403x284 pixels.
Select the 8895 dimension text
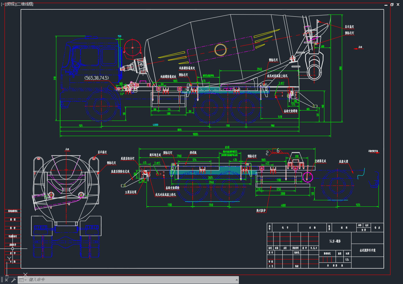[180, 130]
